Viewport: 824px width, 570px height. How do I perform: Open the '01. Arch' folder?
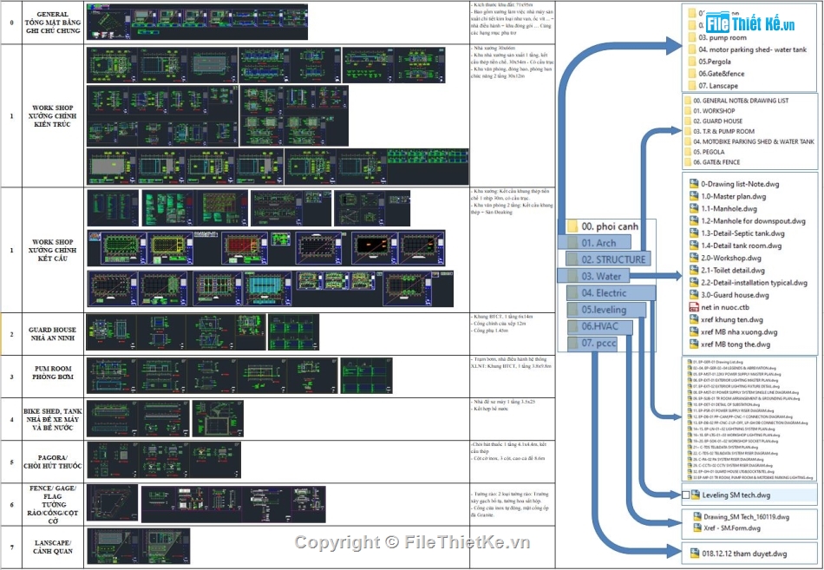click(x=594, y=242)
